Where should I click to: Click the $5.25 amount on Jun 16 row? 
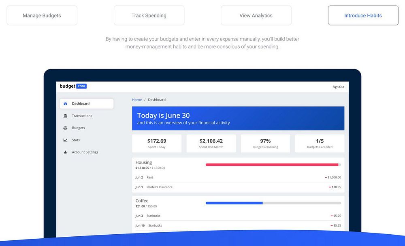click(336, 225)
